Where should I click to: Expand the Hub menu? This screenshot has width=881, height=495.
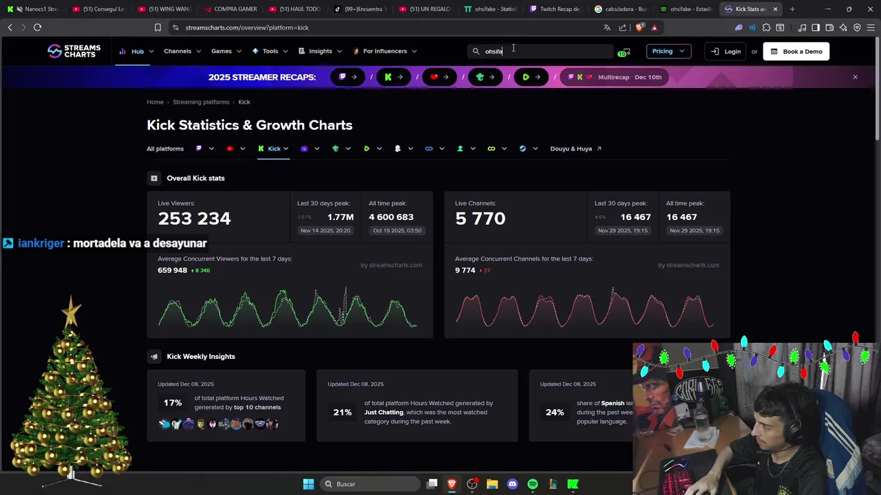tap(136, 51)
